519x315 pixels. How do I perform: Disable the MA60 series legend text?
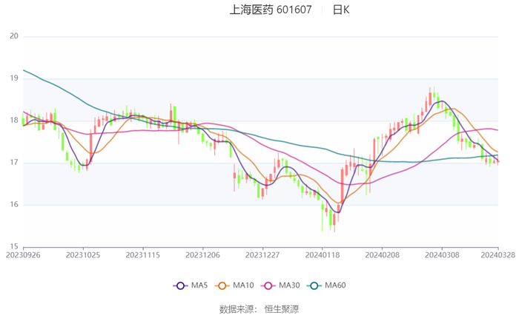pyautogui.click(x=335, y=285)
